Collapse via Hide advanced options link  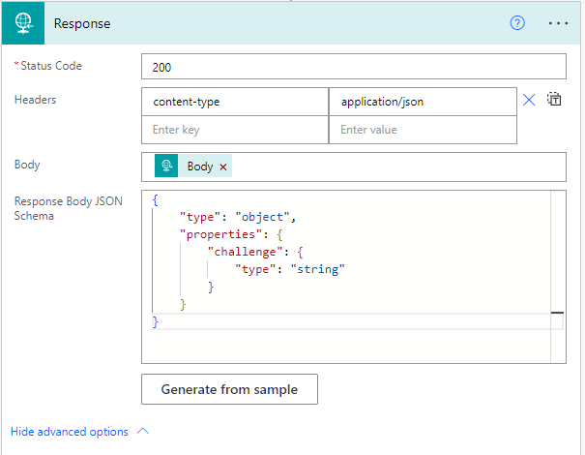[x=70, y=432]
